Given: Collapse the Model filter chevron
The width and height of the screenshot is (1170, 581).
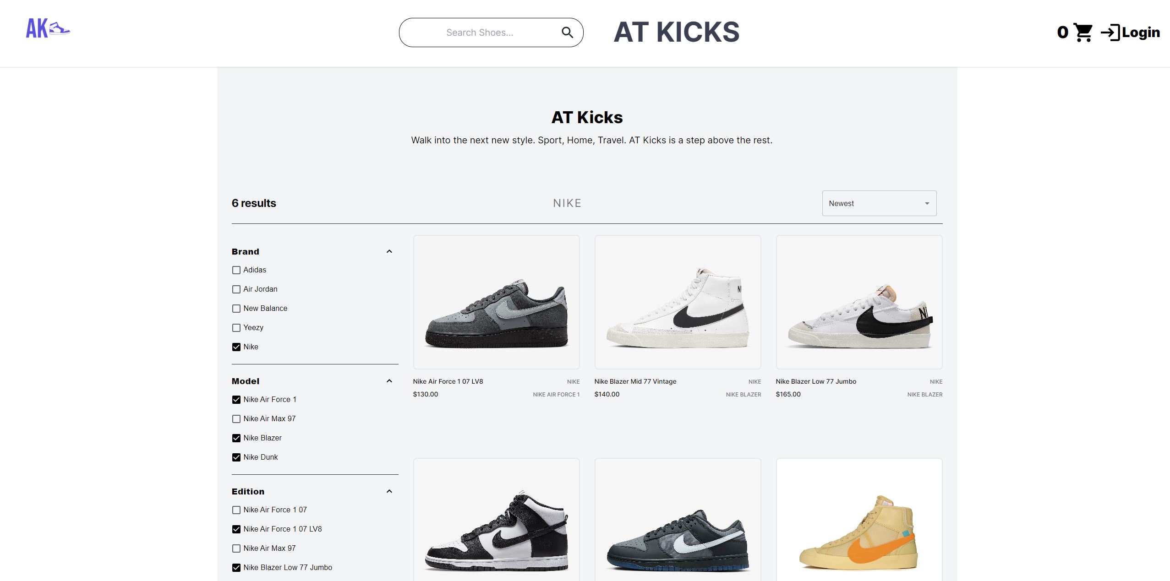Looking at the screenshot, I should click(389, 381).
